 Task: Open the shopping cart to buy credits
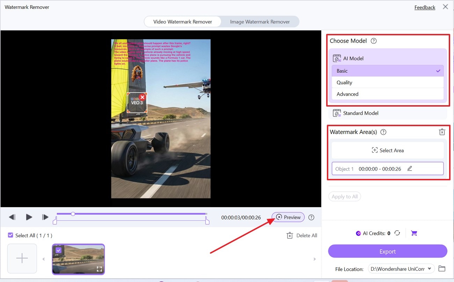click(414, 233)
